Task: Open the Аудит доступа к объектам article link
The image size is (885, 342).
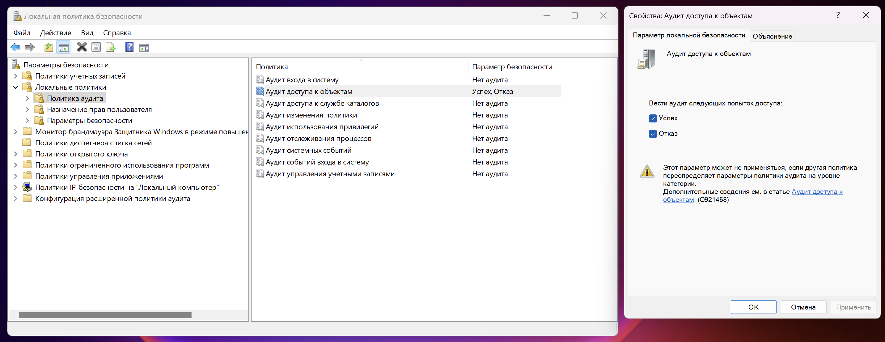Action: tap(817, 192)
